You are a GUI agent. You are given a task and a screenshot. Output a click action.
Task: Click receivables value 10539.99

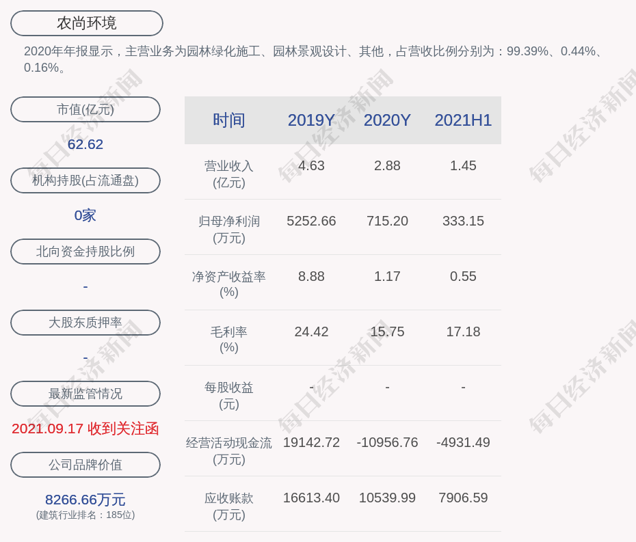click(387, 498)
